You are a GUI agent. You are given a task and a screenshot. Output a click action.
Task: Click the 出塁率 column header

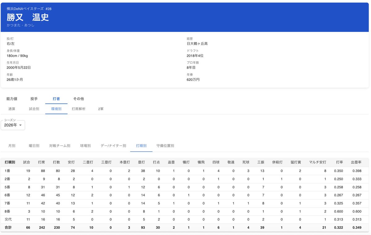pyautogui.click(x=356, y=162)
